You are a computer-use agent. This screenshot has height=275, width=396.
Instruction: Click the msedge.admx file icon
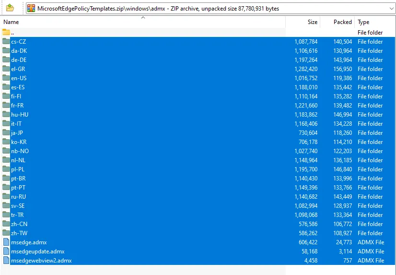6,242
